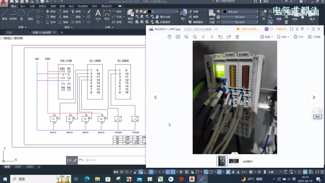The image size is (325, 183).
Task: Select the Circle (圆) draw tool
Action: 22,15
